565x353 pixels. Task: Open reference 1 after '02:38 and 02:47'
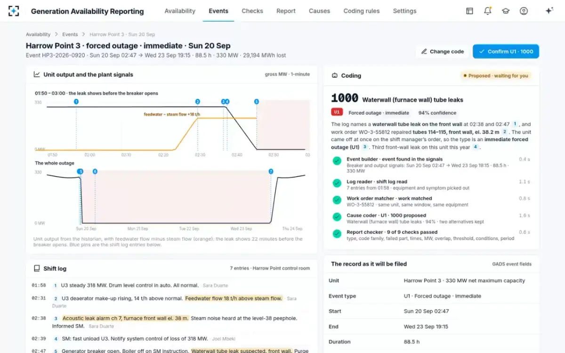click(515, 124)
